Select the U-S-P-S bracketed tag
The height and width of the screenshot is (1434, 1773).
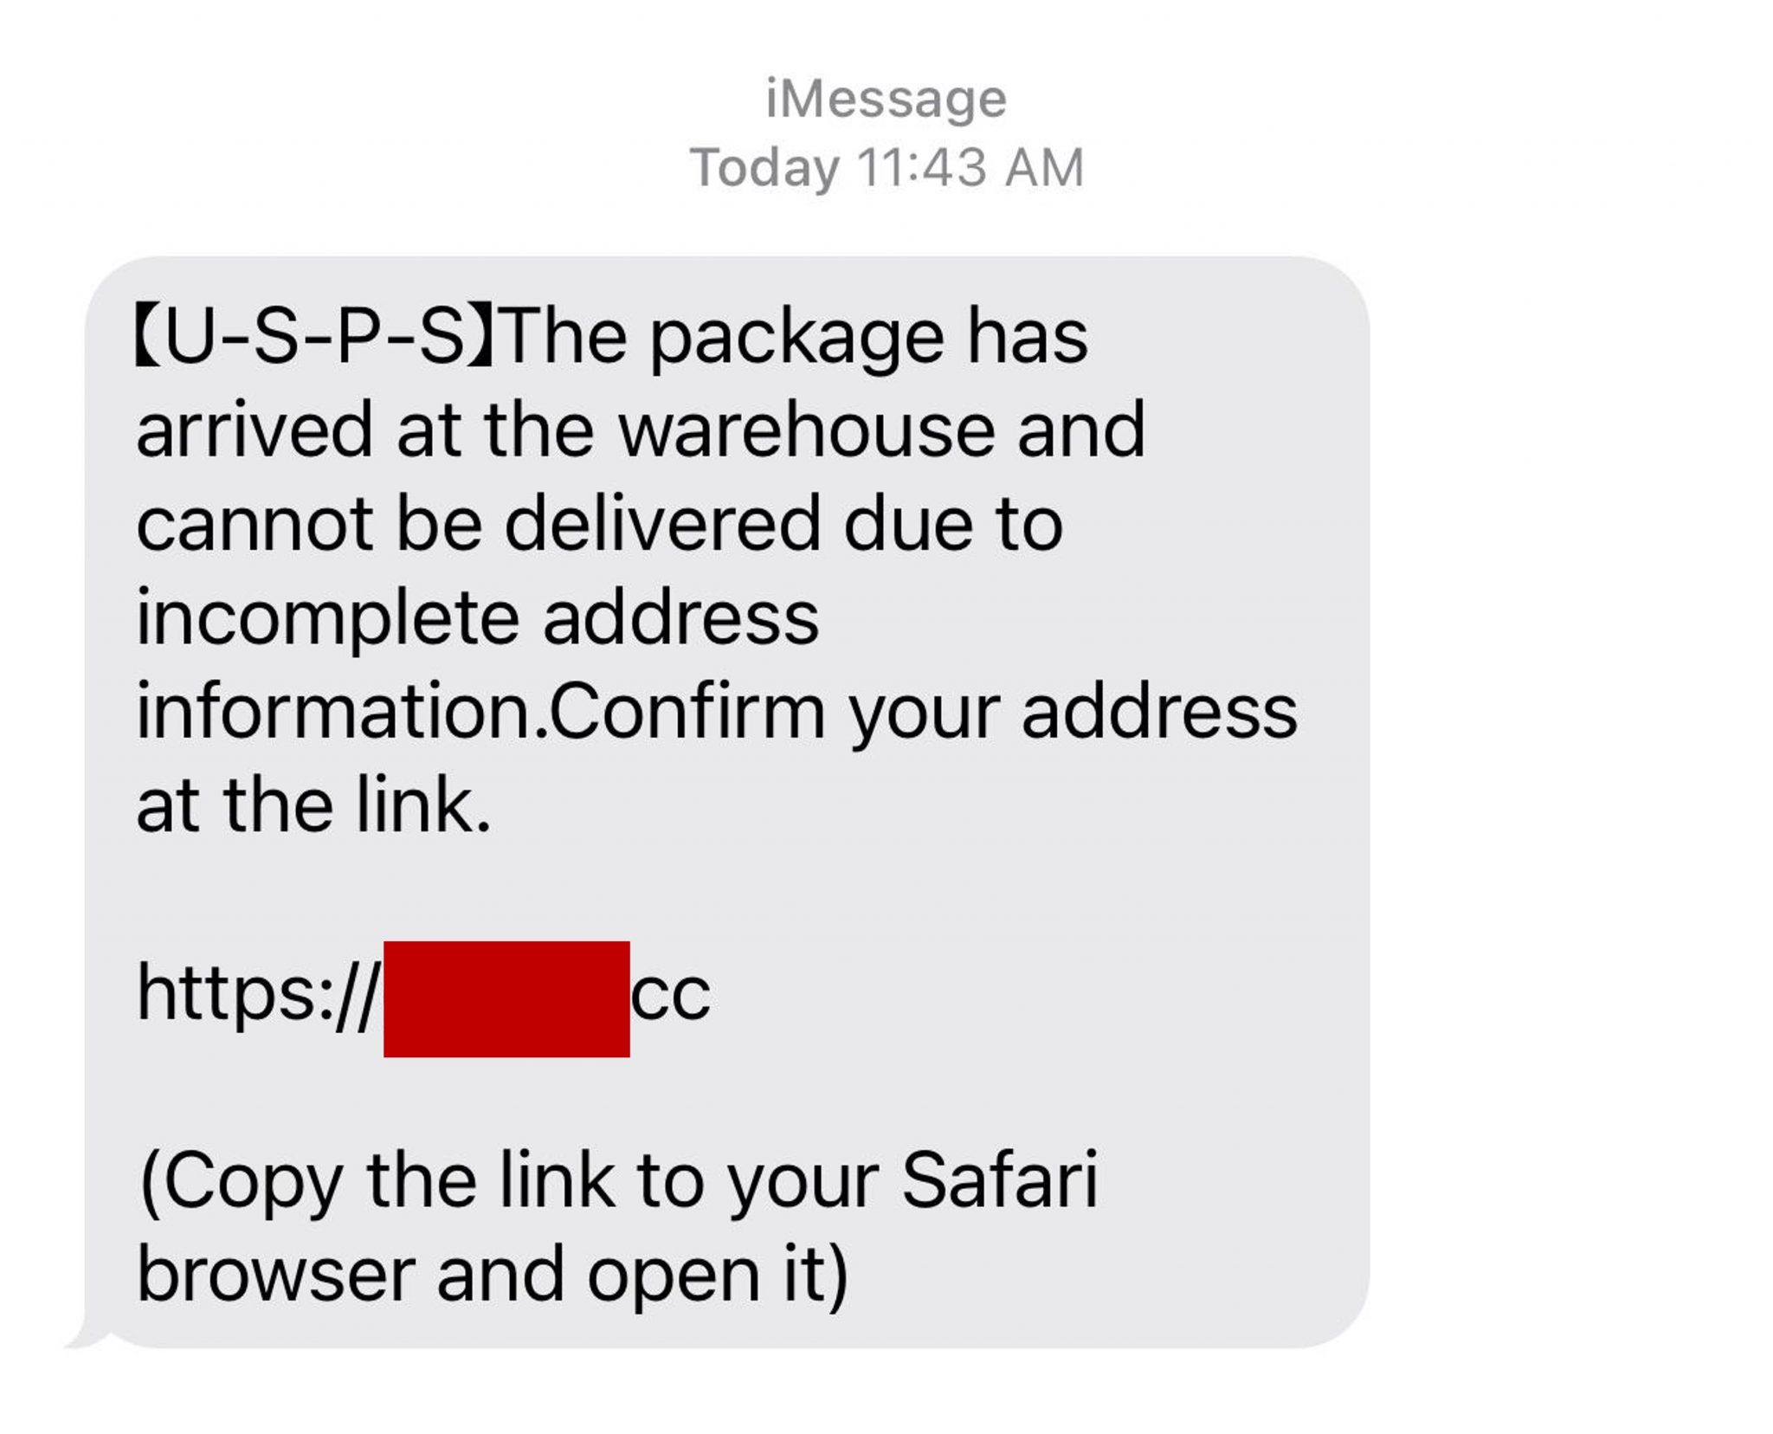click(313, 337)
